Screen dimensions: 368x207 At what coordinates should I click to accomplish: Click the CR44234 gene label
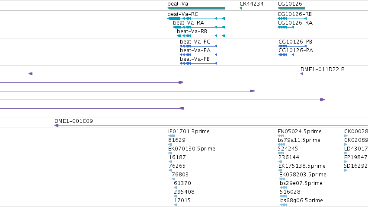[251, 4]
